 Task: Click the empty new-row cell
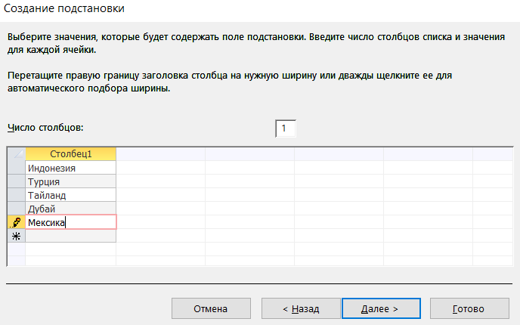click(70, 236)
